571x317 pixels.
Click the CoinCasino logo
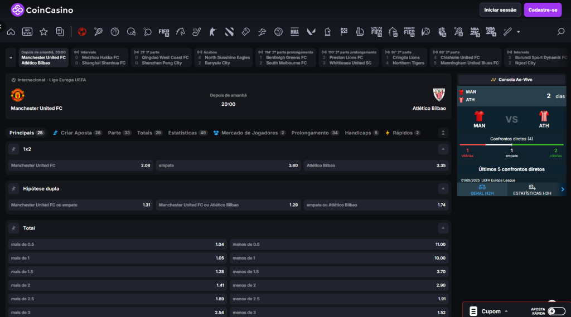tap(42, 10)
